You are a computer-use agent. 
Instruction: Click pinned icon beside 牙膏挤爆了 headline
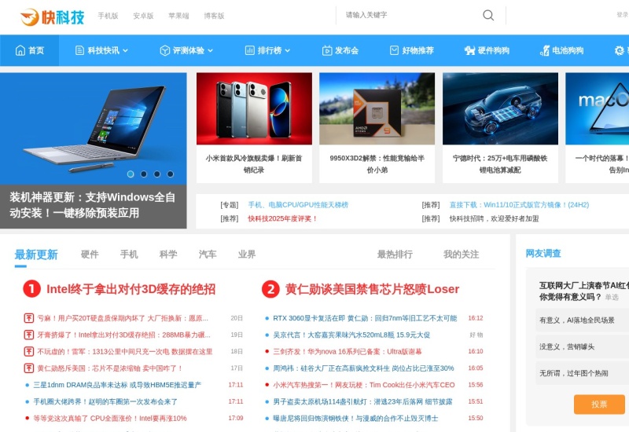pos(29,335)
